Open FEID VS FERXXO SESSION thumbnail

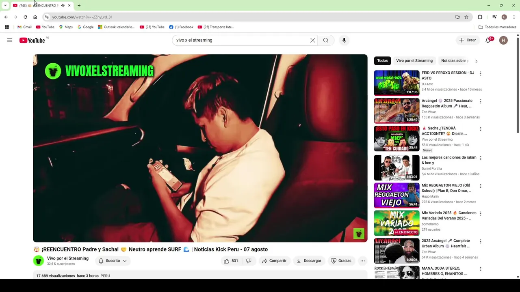[x=396, y=83]
